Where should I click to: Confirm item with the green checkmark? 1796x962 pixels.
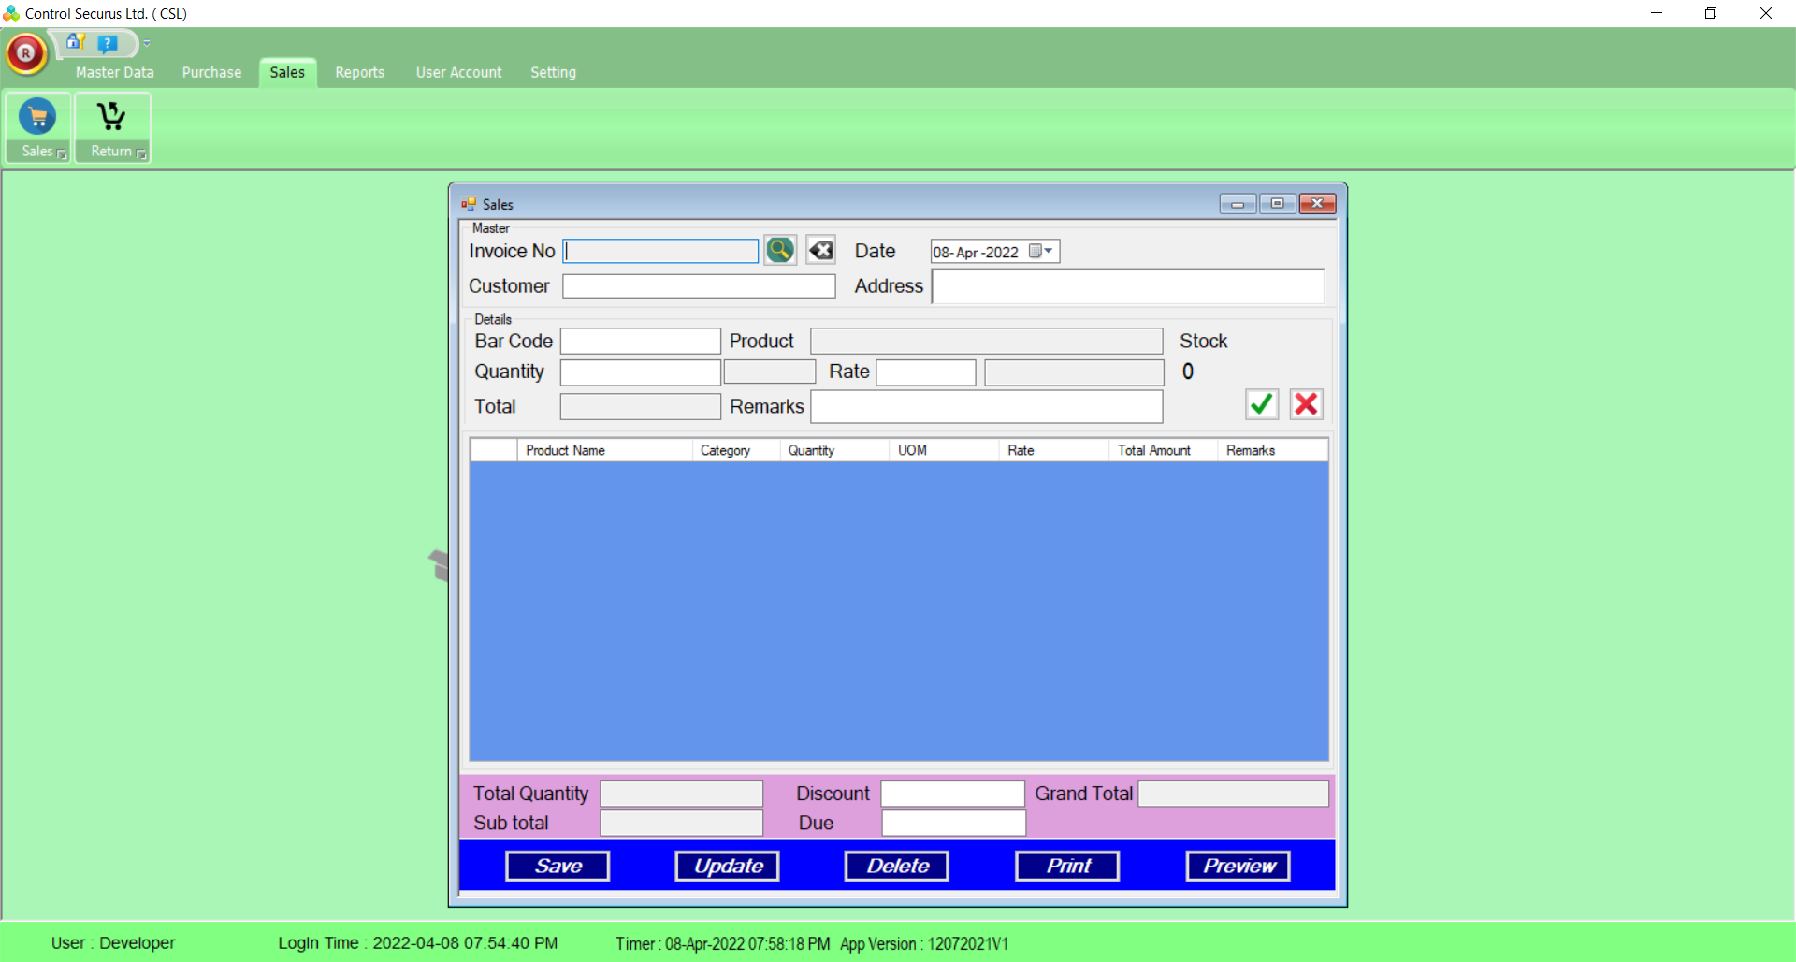[1261, 404]
